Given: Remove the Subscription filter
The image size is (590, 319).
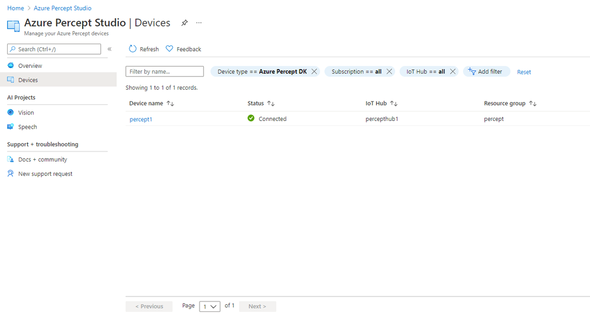Looking at the screenshot, I should (x=389, y=71).
